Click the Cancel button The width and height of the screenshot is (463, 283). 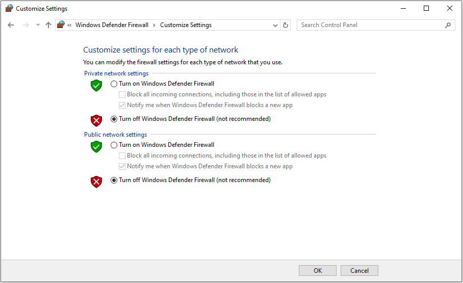[359, 271]
